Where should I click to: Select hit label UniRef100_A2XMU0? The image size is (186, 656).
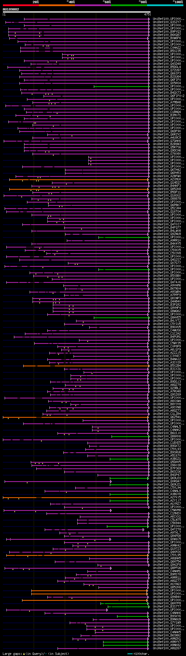(x=167, y=179)
